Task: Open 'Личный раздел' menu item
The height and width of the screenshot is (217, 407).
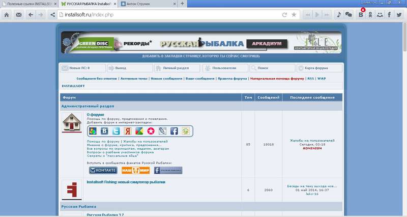Action: tap(177, 68)
